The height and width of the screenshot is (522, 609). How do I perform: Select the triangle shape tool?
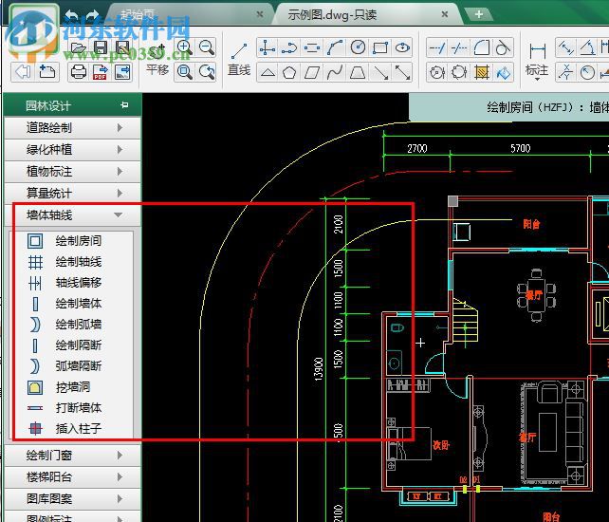click(x=268, y=72)
